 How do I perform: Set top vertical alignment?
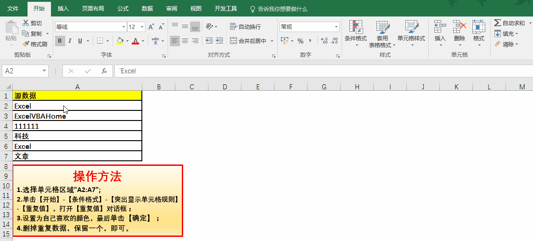coord(175,26)
